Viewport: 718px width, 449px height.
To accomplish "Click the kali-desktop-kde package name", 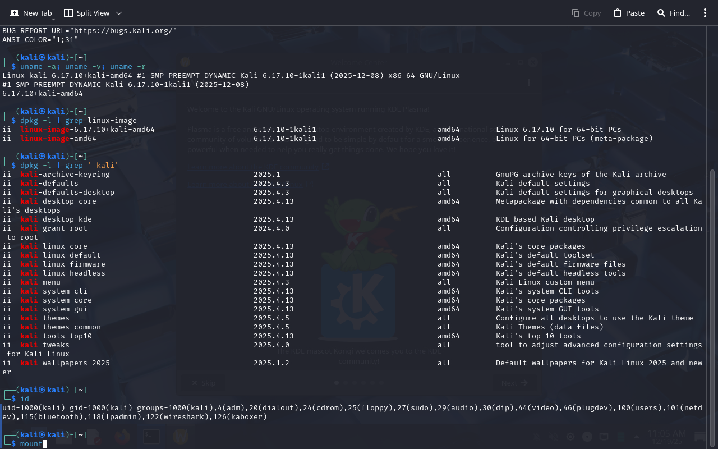I will (56, 219).
